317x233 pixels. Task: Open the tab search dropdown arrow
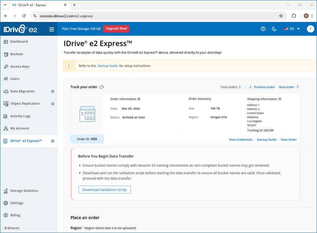(5, 5)
